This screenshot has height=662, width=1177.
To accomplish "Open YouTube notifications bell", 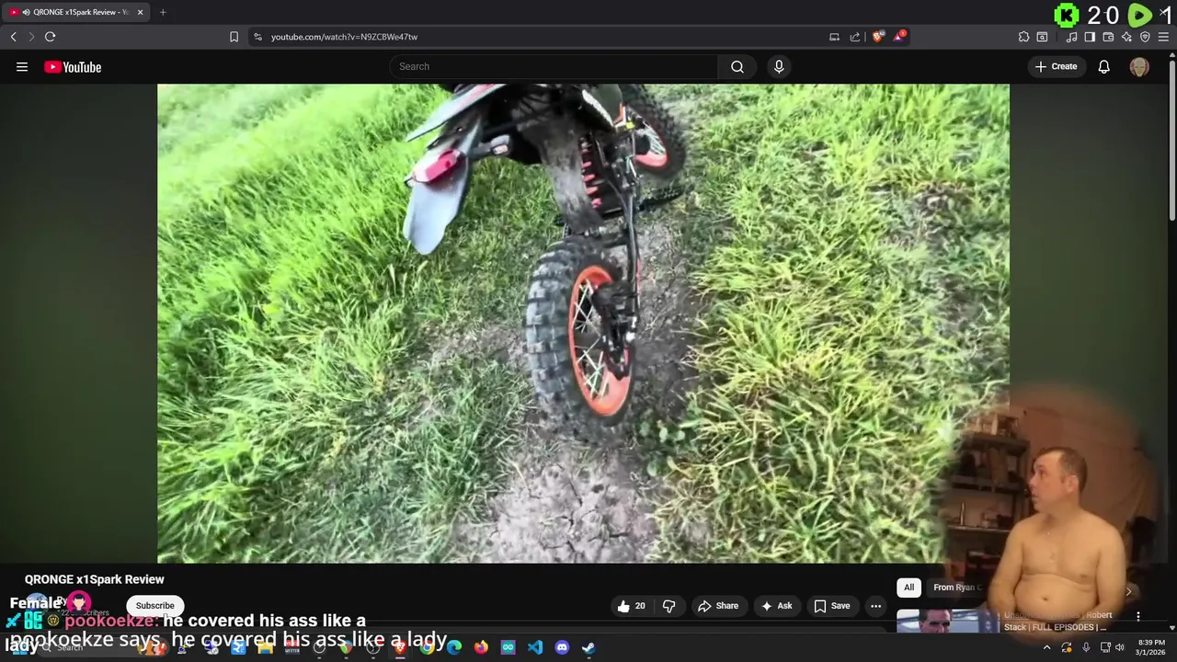I will (x=1103, y=66).
